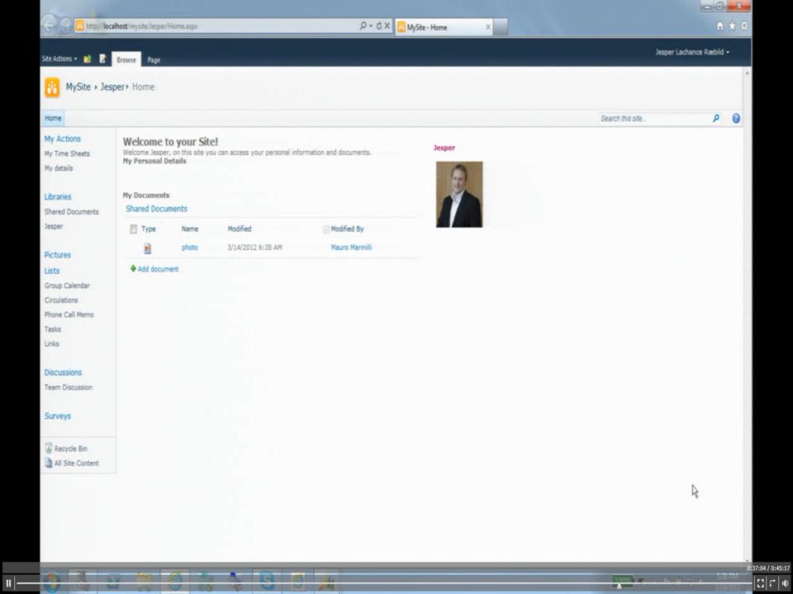Click the Edit Page icon in the ribbon

pos(102,59)
